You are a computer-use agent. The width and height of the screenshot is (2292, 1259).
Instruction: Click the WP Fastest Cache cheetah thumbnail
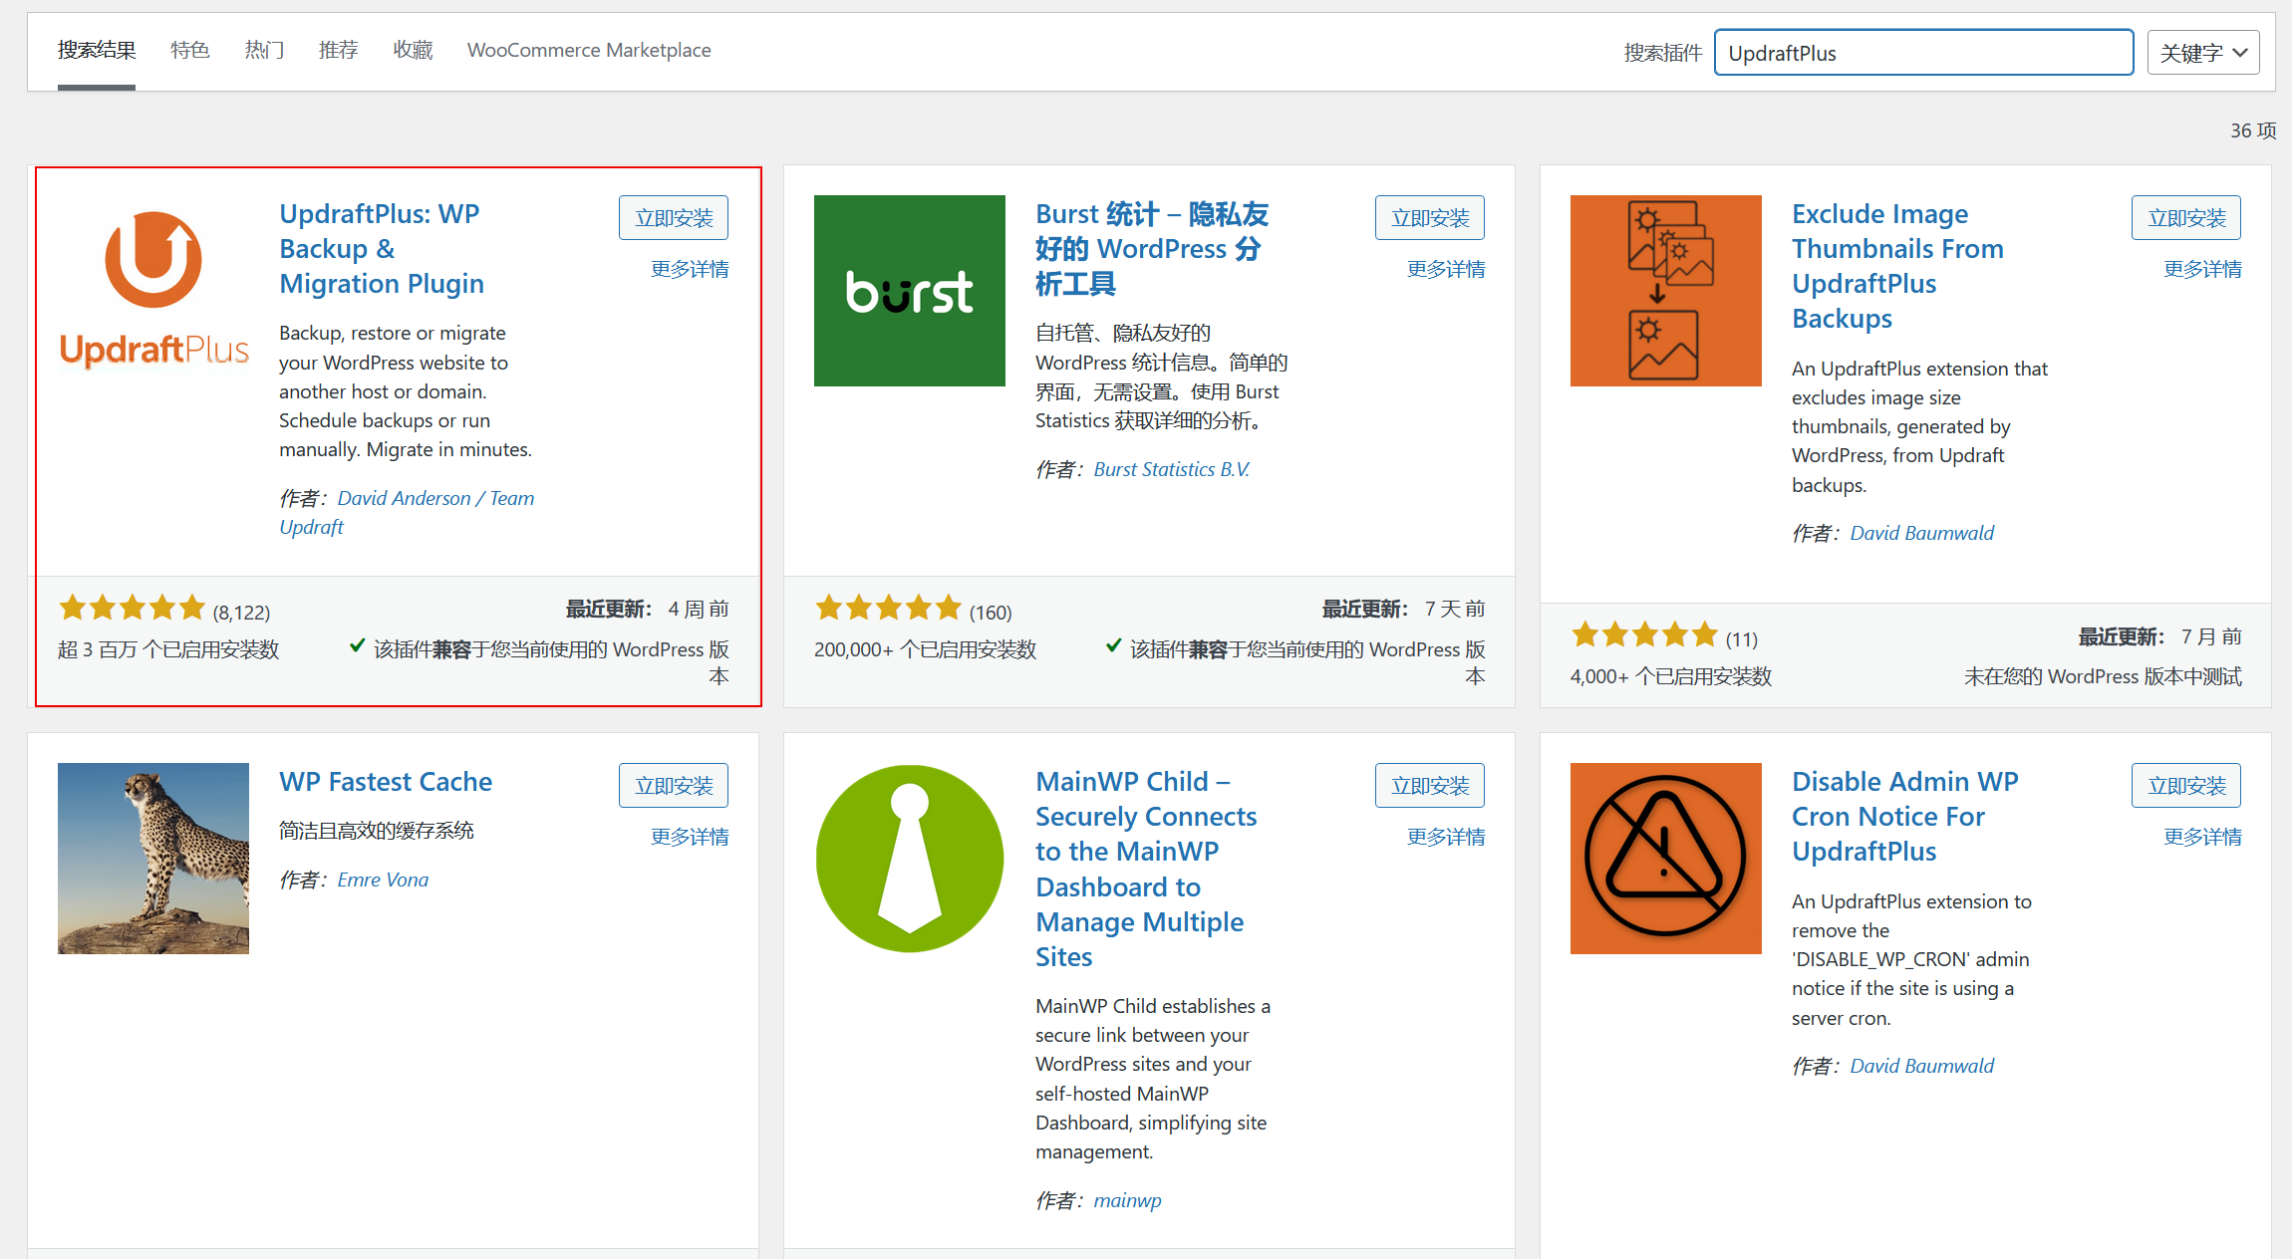tap(153, 858)
